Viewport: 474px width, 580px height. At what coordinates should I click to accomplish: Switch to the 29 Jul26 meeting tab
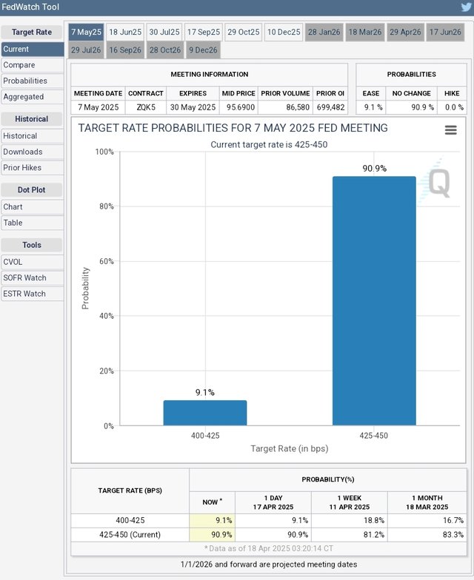(86, 50)
